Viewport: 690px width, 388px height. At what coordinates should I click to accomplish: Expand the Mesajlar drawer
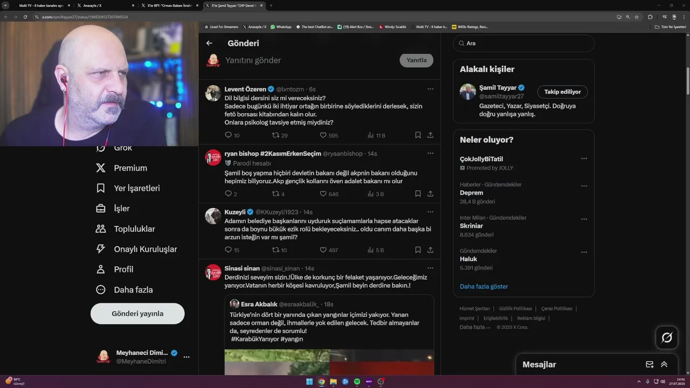pyautogui.click(x=664, y=364)
